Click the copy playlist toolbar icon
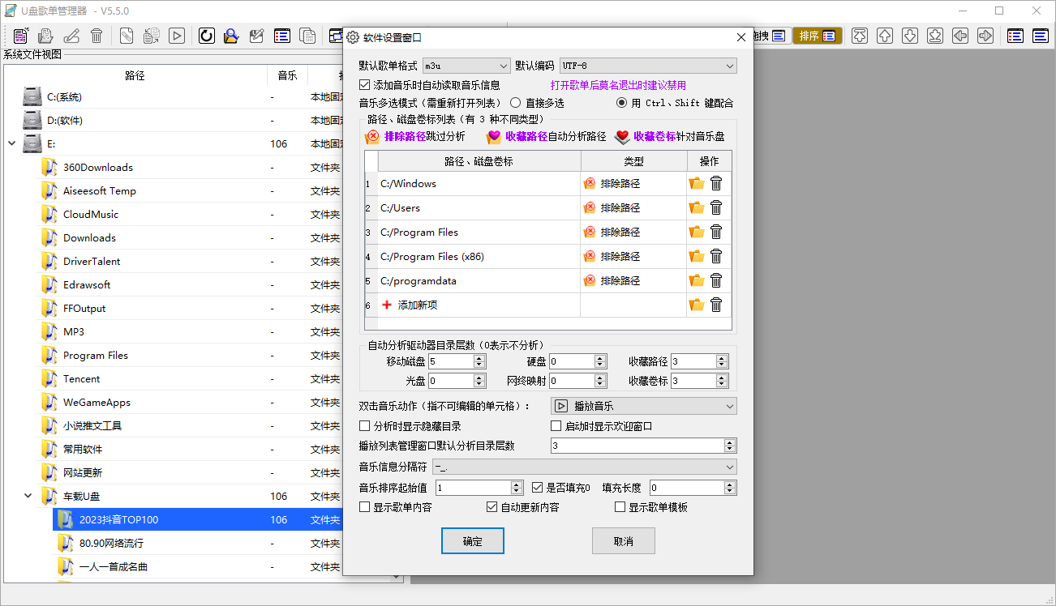This screenshot has height=606, width=1056. tap(308, 36)
